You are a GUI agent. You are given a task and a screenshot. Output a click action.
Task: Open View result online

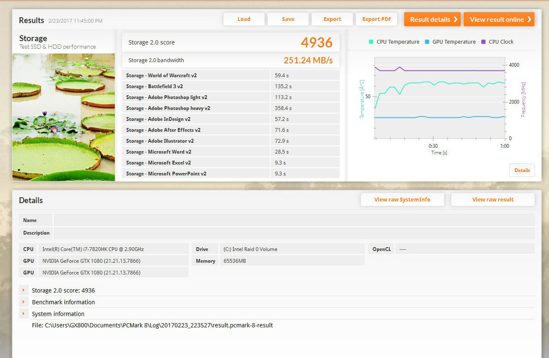499,19
